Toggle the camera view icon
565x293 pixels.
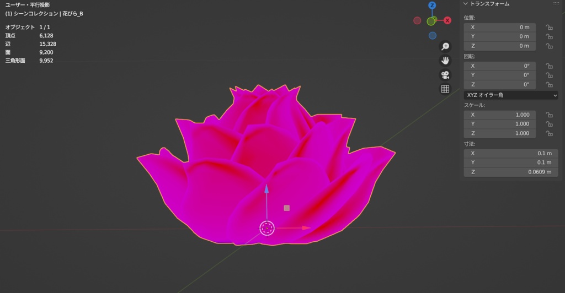[x=445, y=75]
